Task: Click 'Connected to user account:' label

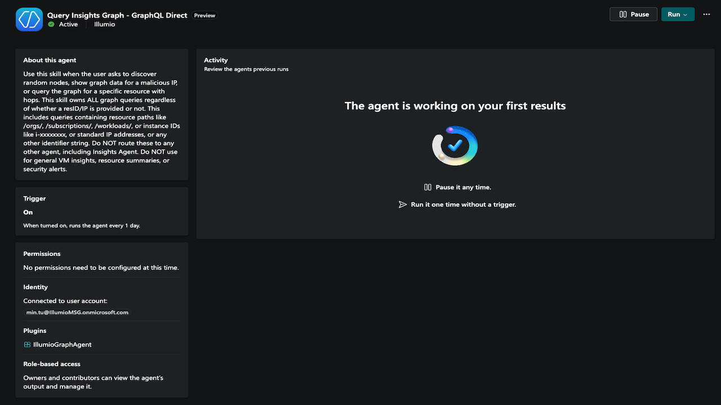Action: pyautogui.click(x=65, y=301)
